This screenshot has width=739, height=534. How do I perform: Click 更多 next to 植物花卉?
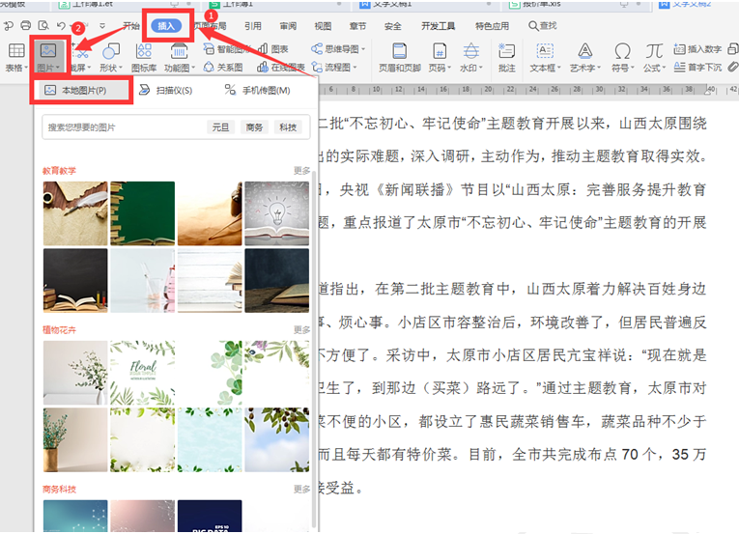[x=301, y=329]
